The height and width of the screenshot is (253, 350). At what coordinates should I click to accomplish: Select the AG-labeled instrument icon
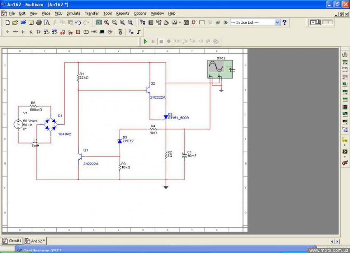[x=345, y=130]
